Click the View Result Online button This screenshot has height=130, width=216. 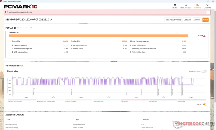click(x=173, y=20)
